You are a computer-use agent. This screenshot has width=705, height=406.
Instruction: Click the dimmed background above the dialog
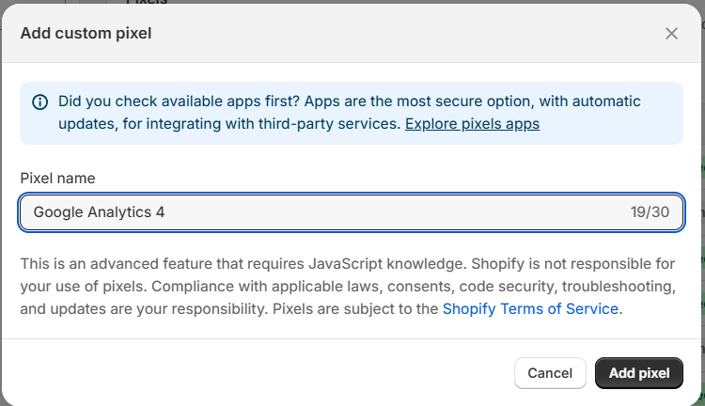tap(376, 2)
